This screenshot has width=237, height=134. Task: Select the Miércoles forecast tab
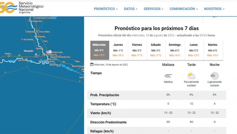click(99, 50)
